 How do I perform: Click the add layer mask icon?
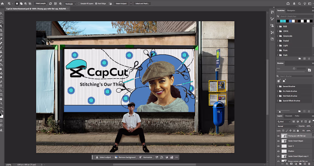tap(291, 164)
